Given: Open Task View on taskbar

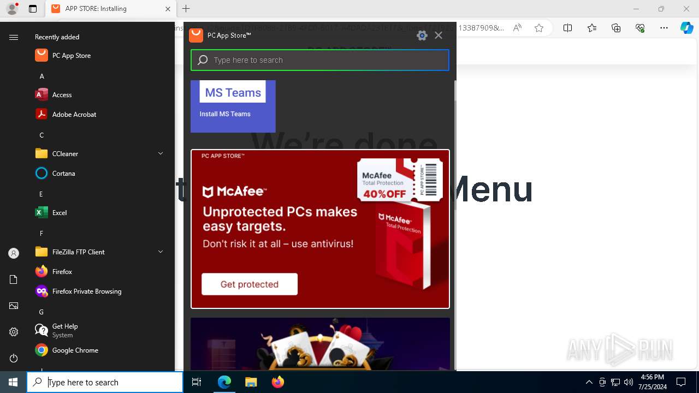Looking at the screenshot, I should pos(197,382).
